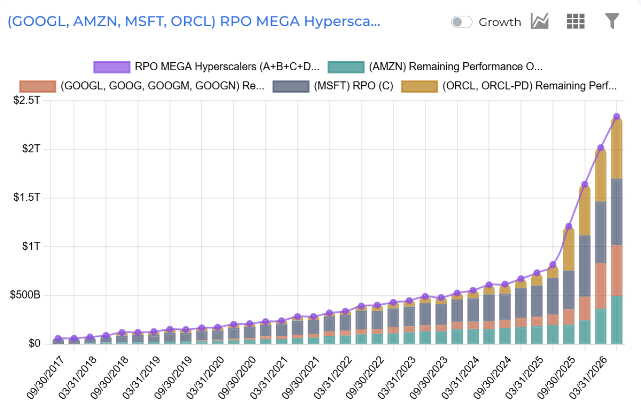Click the 03/31/2023 x-axis date label
This screenshot has height=414, width=641.
396,378
